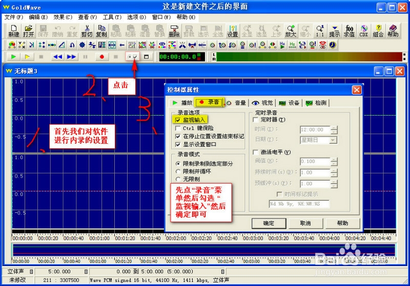Image resolution: width=410 pixels, height=286 pixels.
Task: Open the 选项(O) menu
Action: point(136,17)
